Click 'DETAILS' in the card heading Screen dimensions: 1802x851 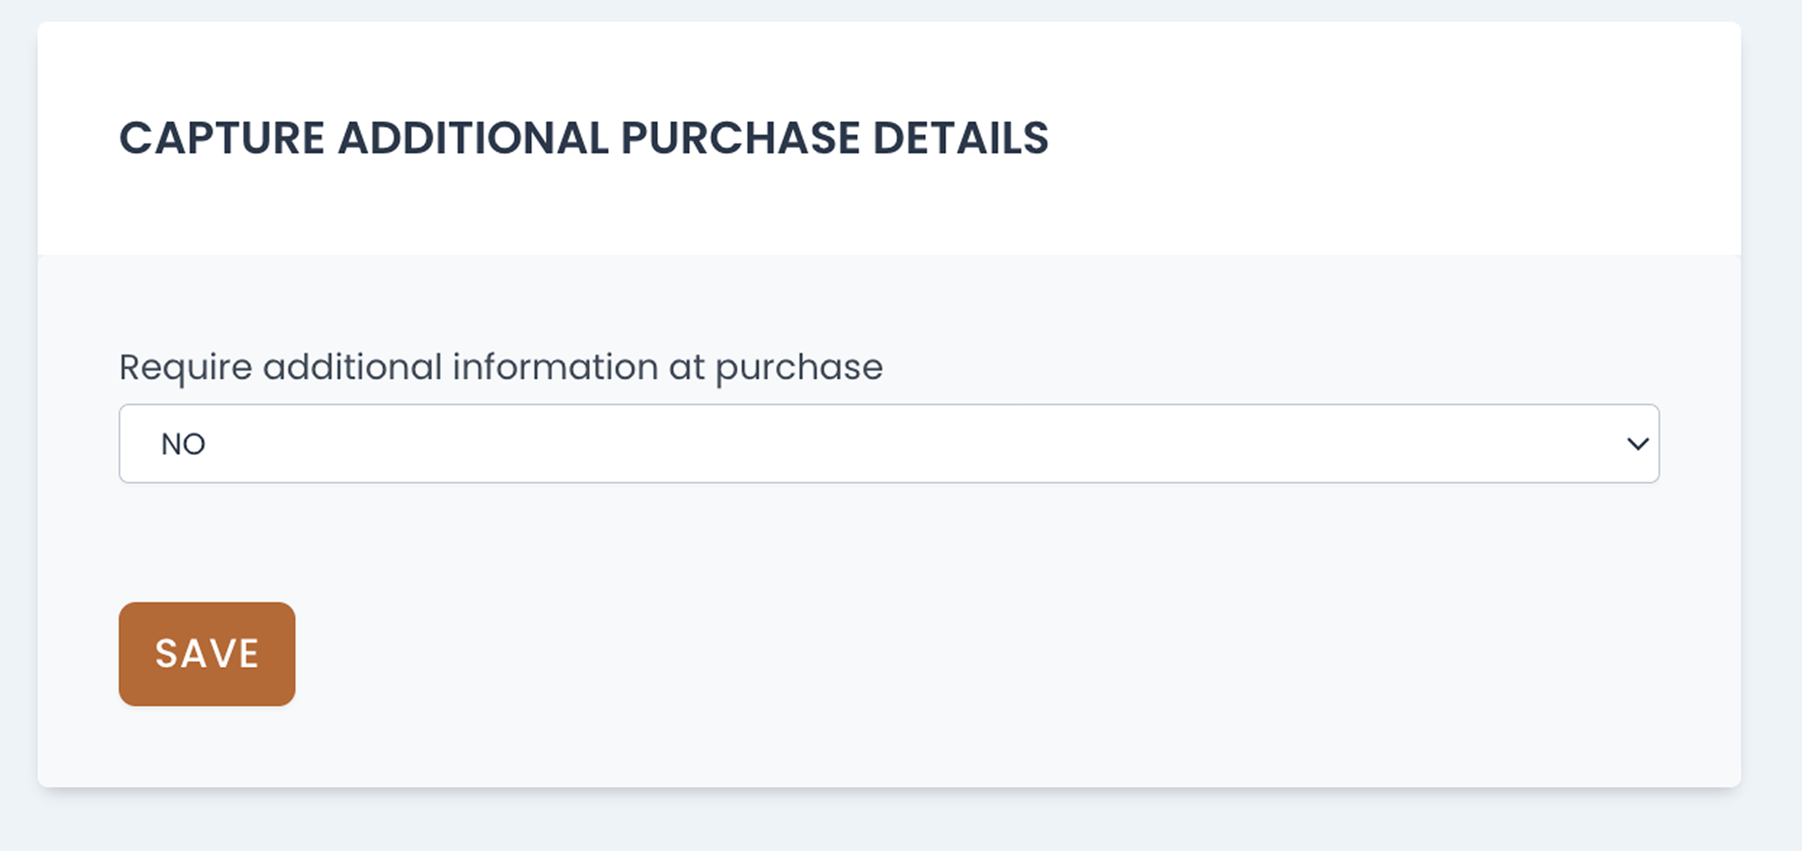point(960,137)
